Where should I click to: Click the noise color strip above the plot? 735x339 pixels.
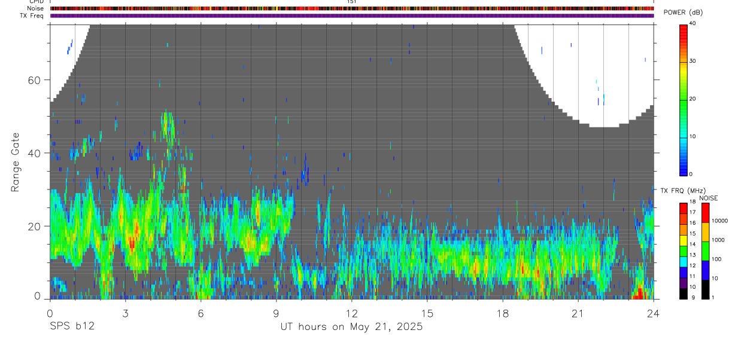tap(352, 8)
